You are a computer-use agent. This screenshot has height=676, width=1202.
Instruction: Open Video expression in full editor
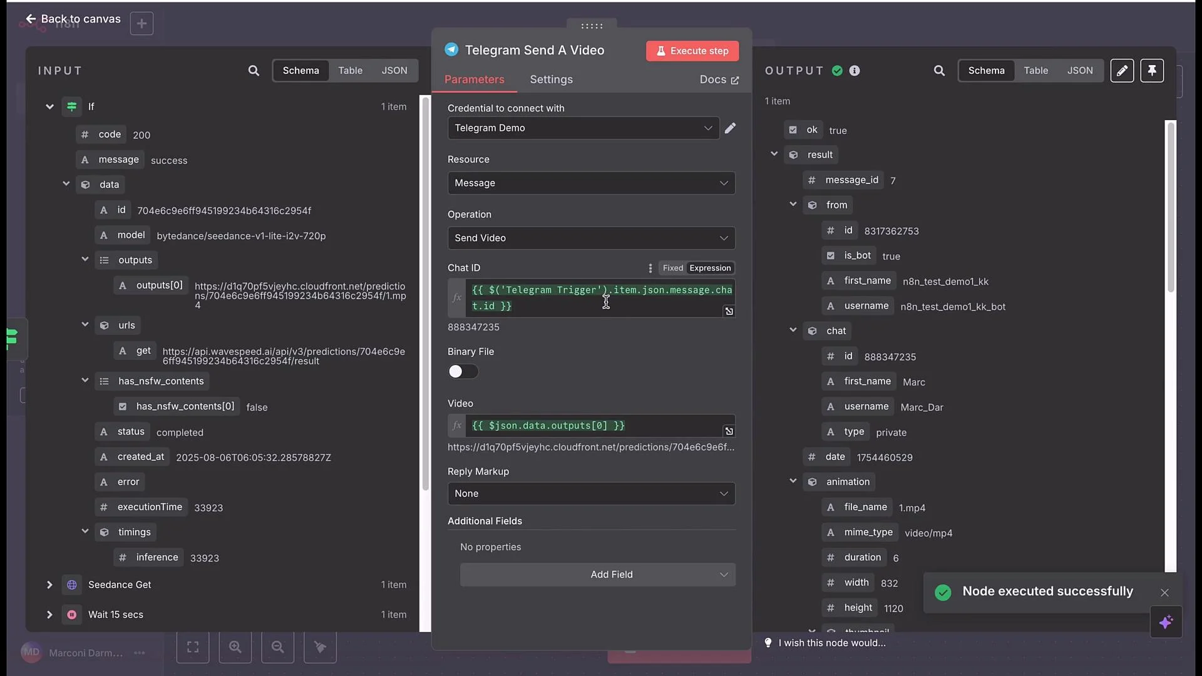pos(729,431)
